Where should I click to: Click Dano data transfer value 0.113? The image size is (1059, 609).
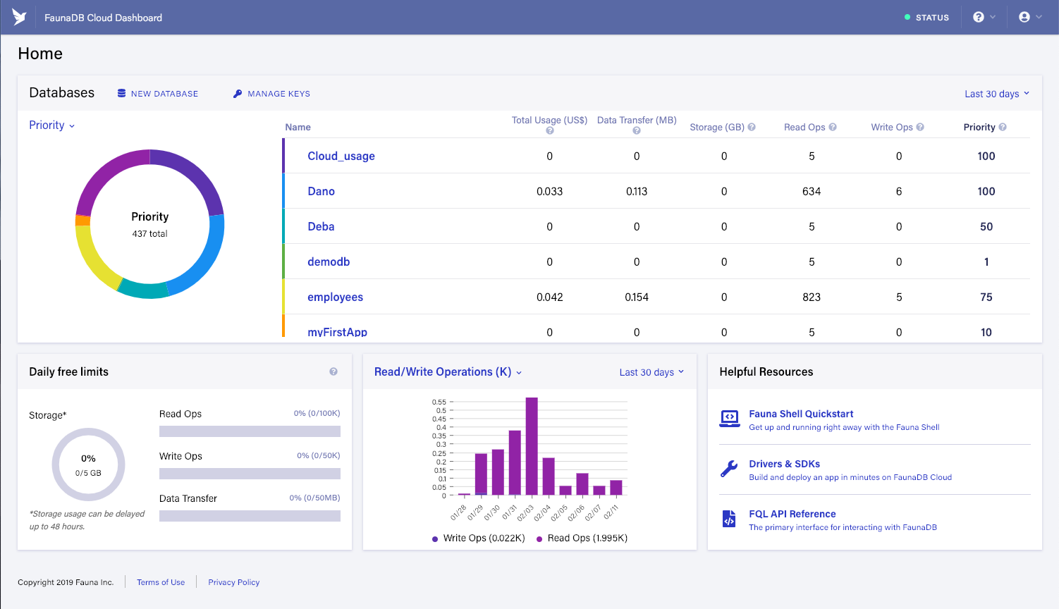(637, 191)
